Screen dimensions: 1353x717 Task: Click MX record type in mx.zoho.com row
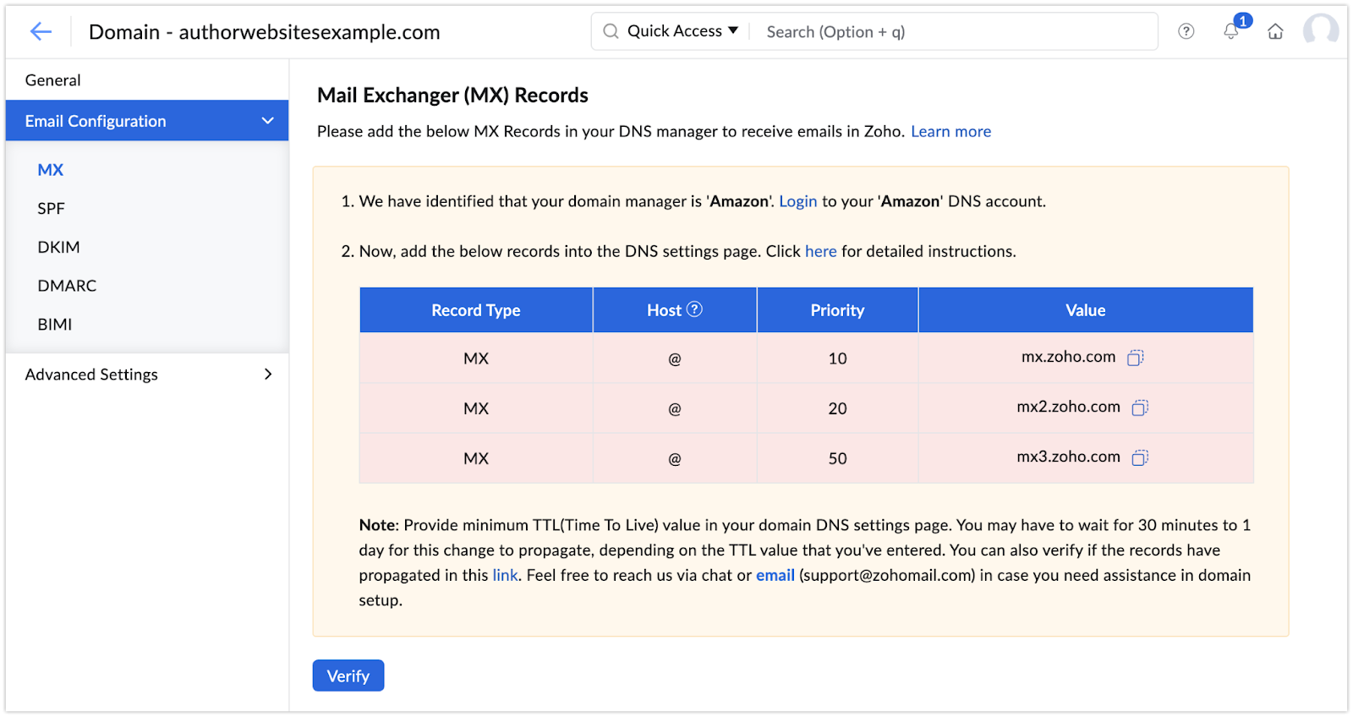[476, 358]
